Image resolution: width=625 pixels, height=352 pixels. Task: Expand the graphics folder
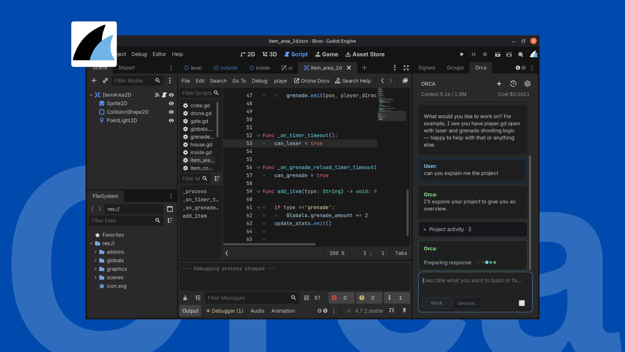point(95,269)
